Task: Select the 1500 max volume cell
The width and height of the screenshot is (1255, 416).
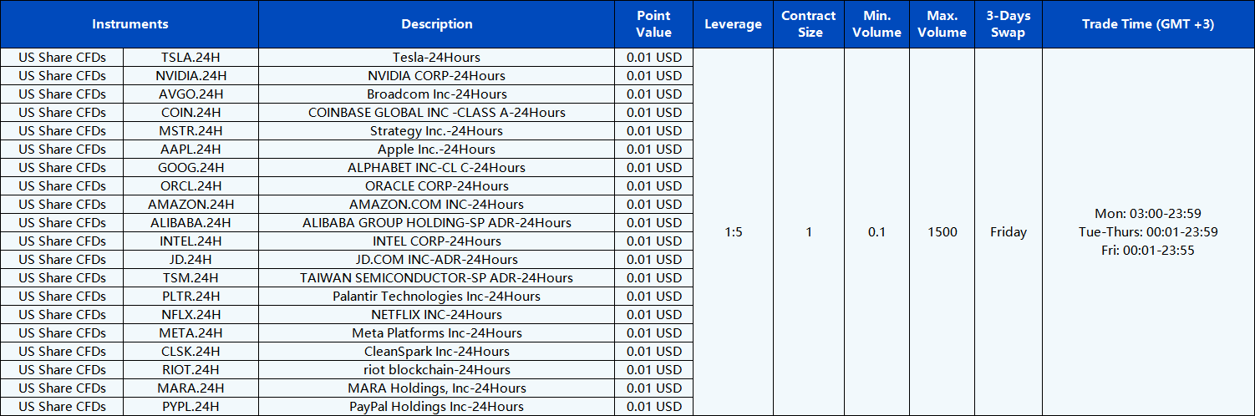Action: click(942, 232)
